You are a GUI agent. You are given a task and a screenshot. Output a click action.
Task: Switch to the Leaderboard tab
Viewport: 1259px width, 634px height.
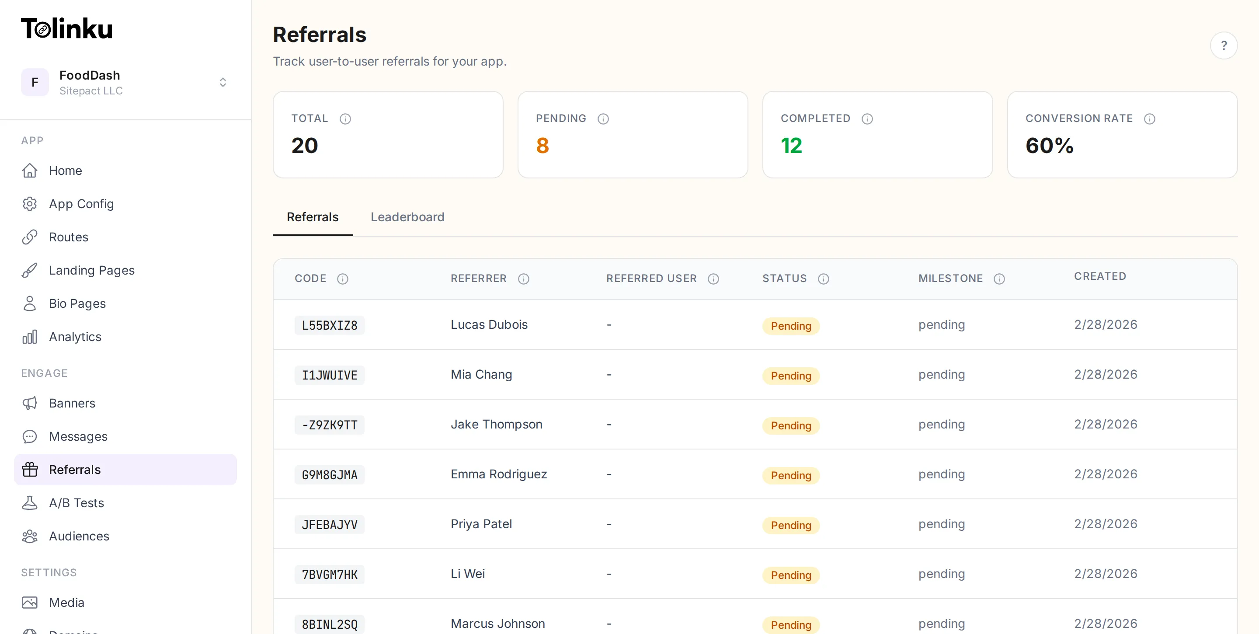[407, 217]
